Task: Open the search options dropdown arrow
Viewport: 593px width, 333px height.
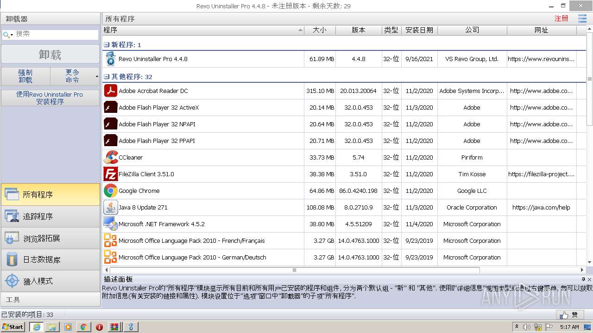Action: (12, 35)
